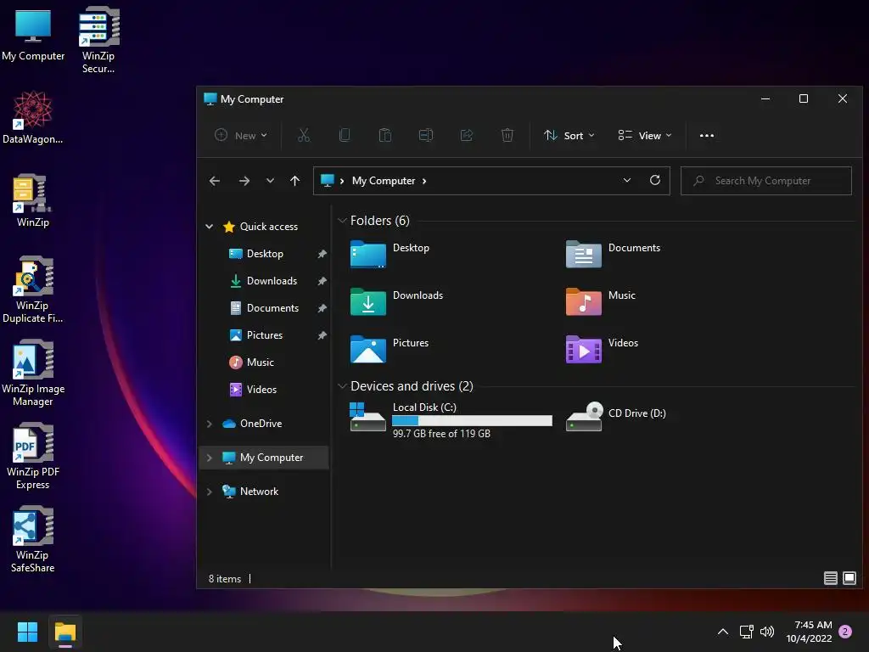Go back with the left arrow
Image resolution: width=869 pixels, height=652 pixels.
click(x=215, y=181)
